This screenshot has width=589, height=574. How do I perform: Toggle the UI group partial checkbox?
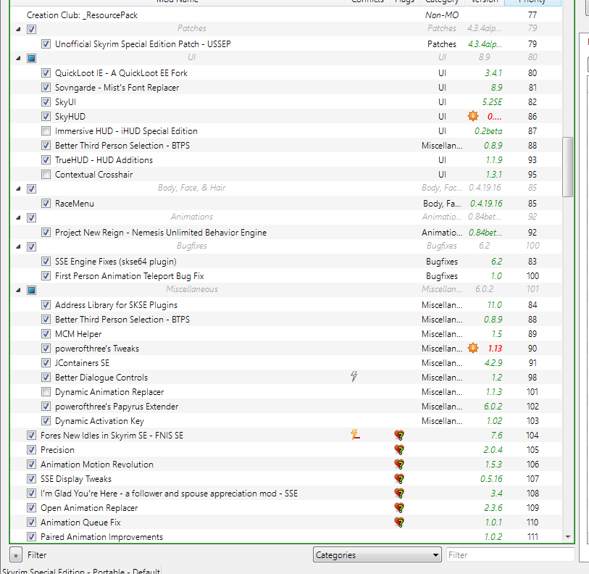pos(32,58)
